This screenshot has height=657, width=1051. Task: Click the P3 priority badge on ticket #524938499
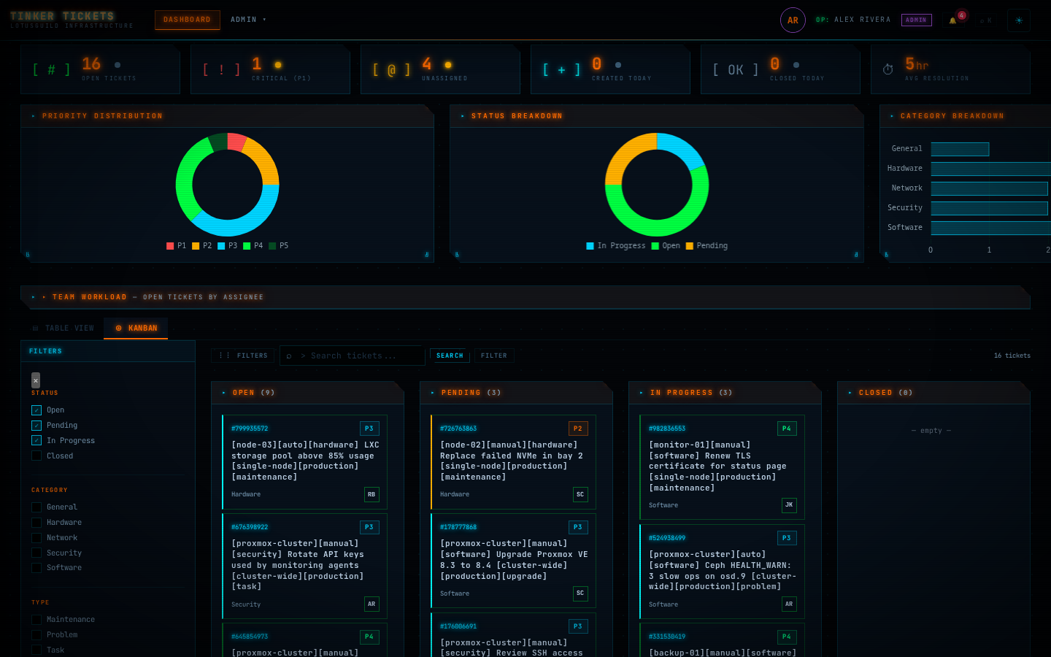[x=787, y=538]
